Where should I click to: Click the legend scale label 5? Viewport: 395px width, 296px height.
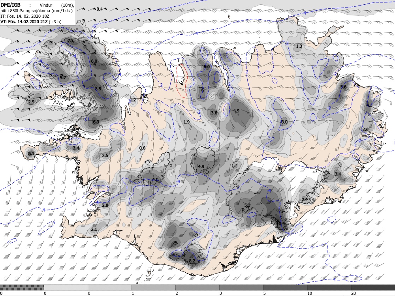tap(265, 293)
